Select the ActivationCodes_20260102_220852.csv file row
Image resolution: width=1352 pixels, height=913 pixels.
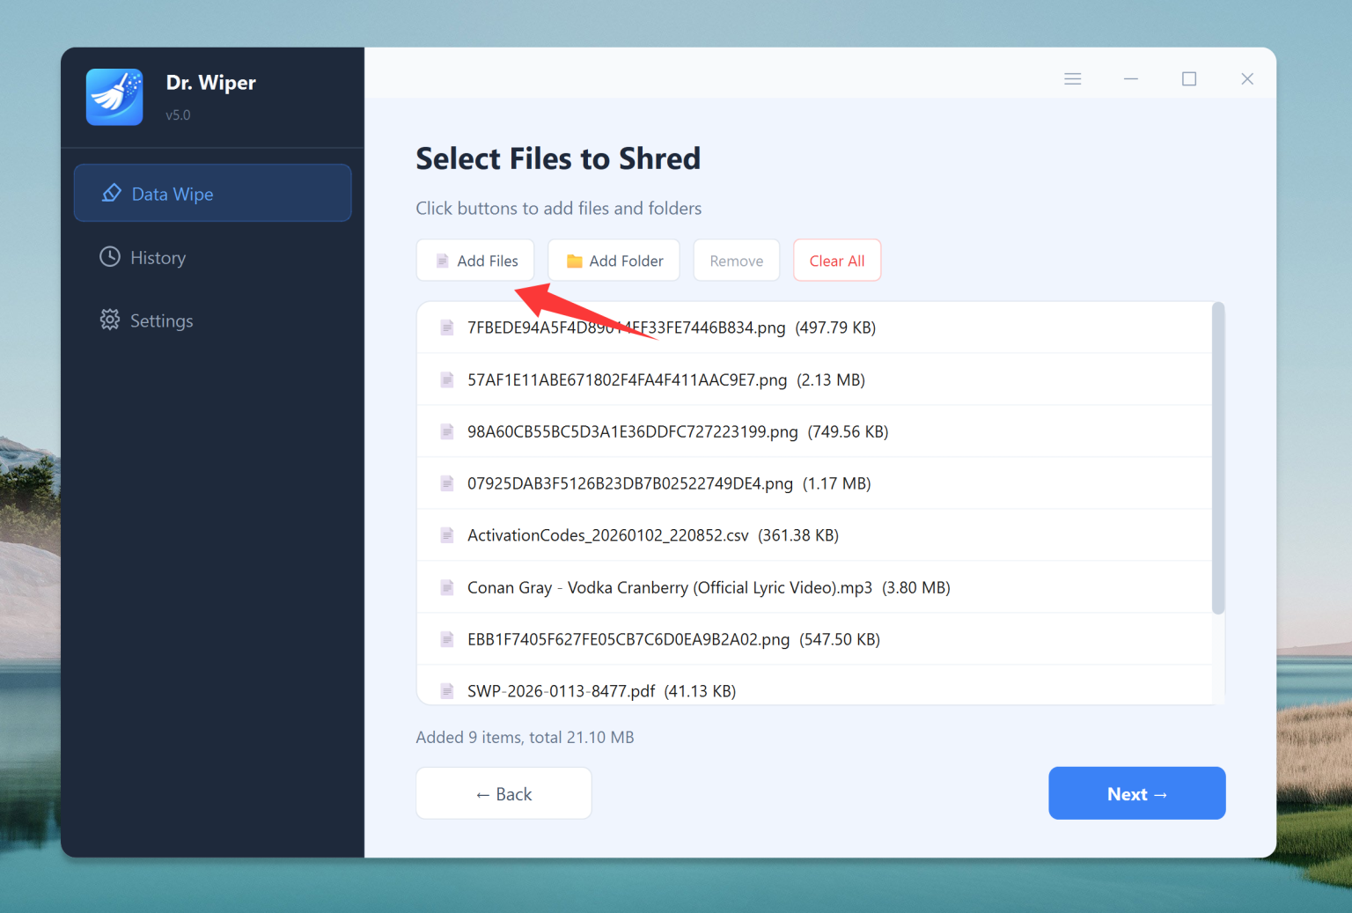click(x=814, y=534)
